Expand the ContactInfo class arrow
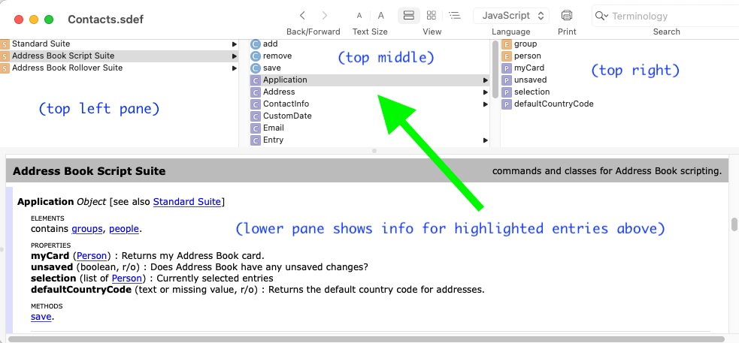Screen dimensions: 739x343 point(485,104)
